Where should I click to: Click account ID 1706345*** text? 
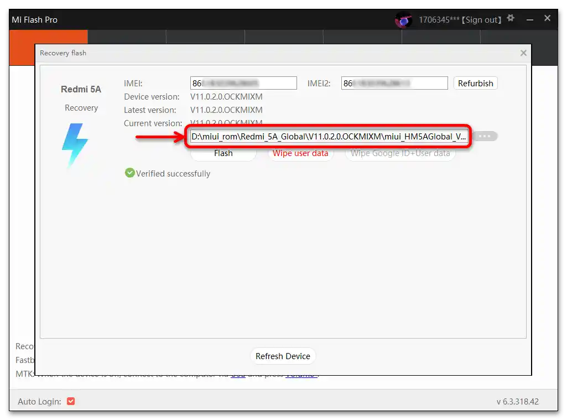pyautogui.click(x=439, y=20)
